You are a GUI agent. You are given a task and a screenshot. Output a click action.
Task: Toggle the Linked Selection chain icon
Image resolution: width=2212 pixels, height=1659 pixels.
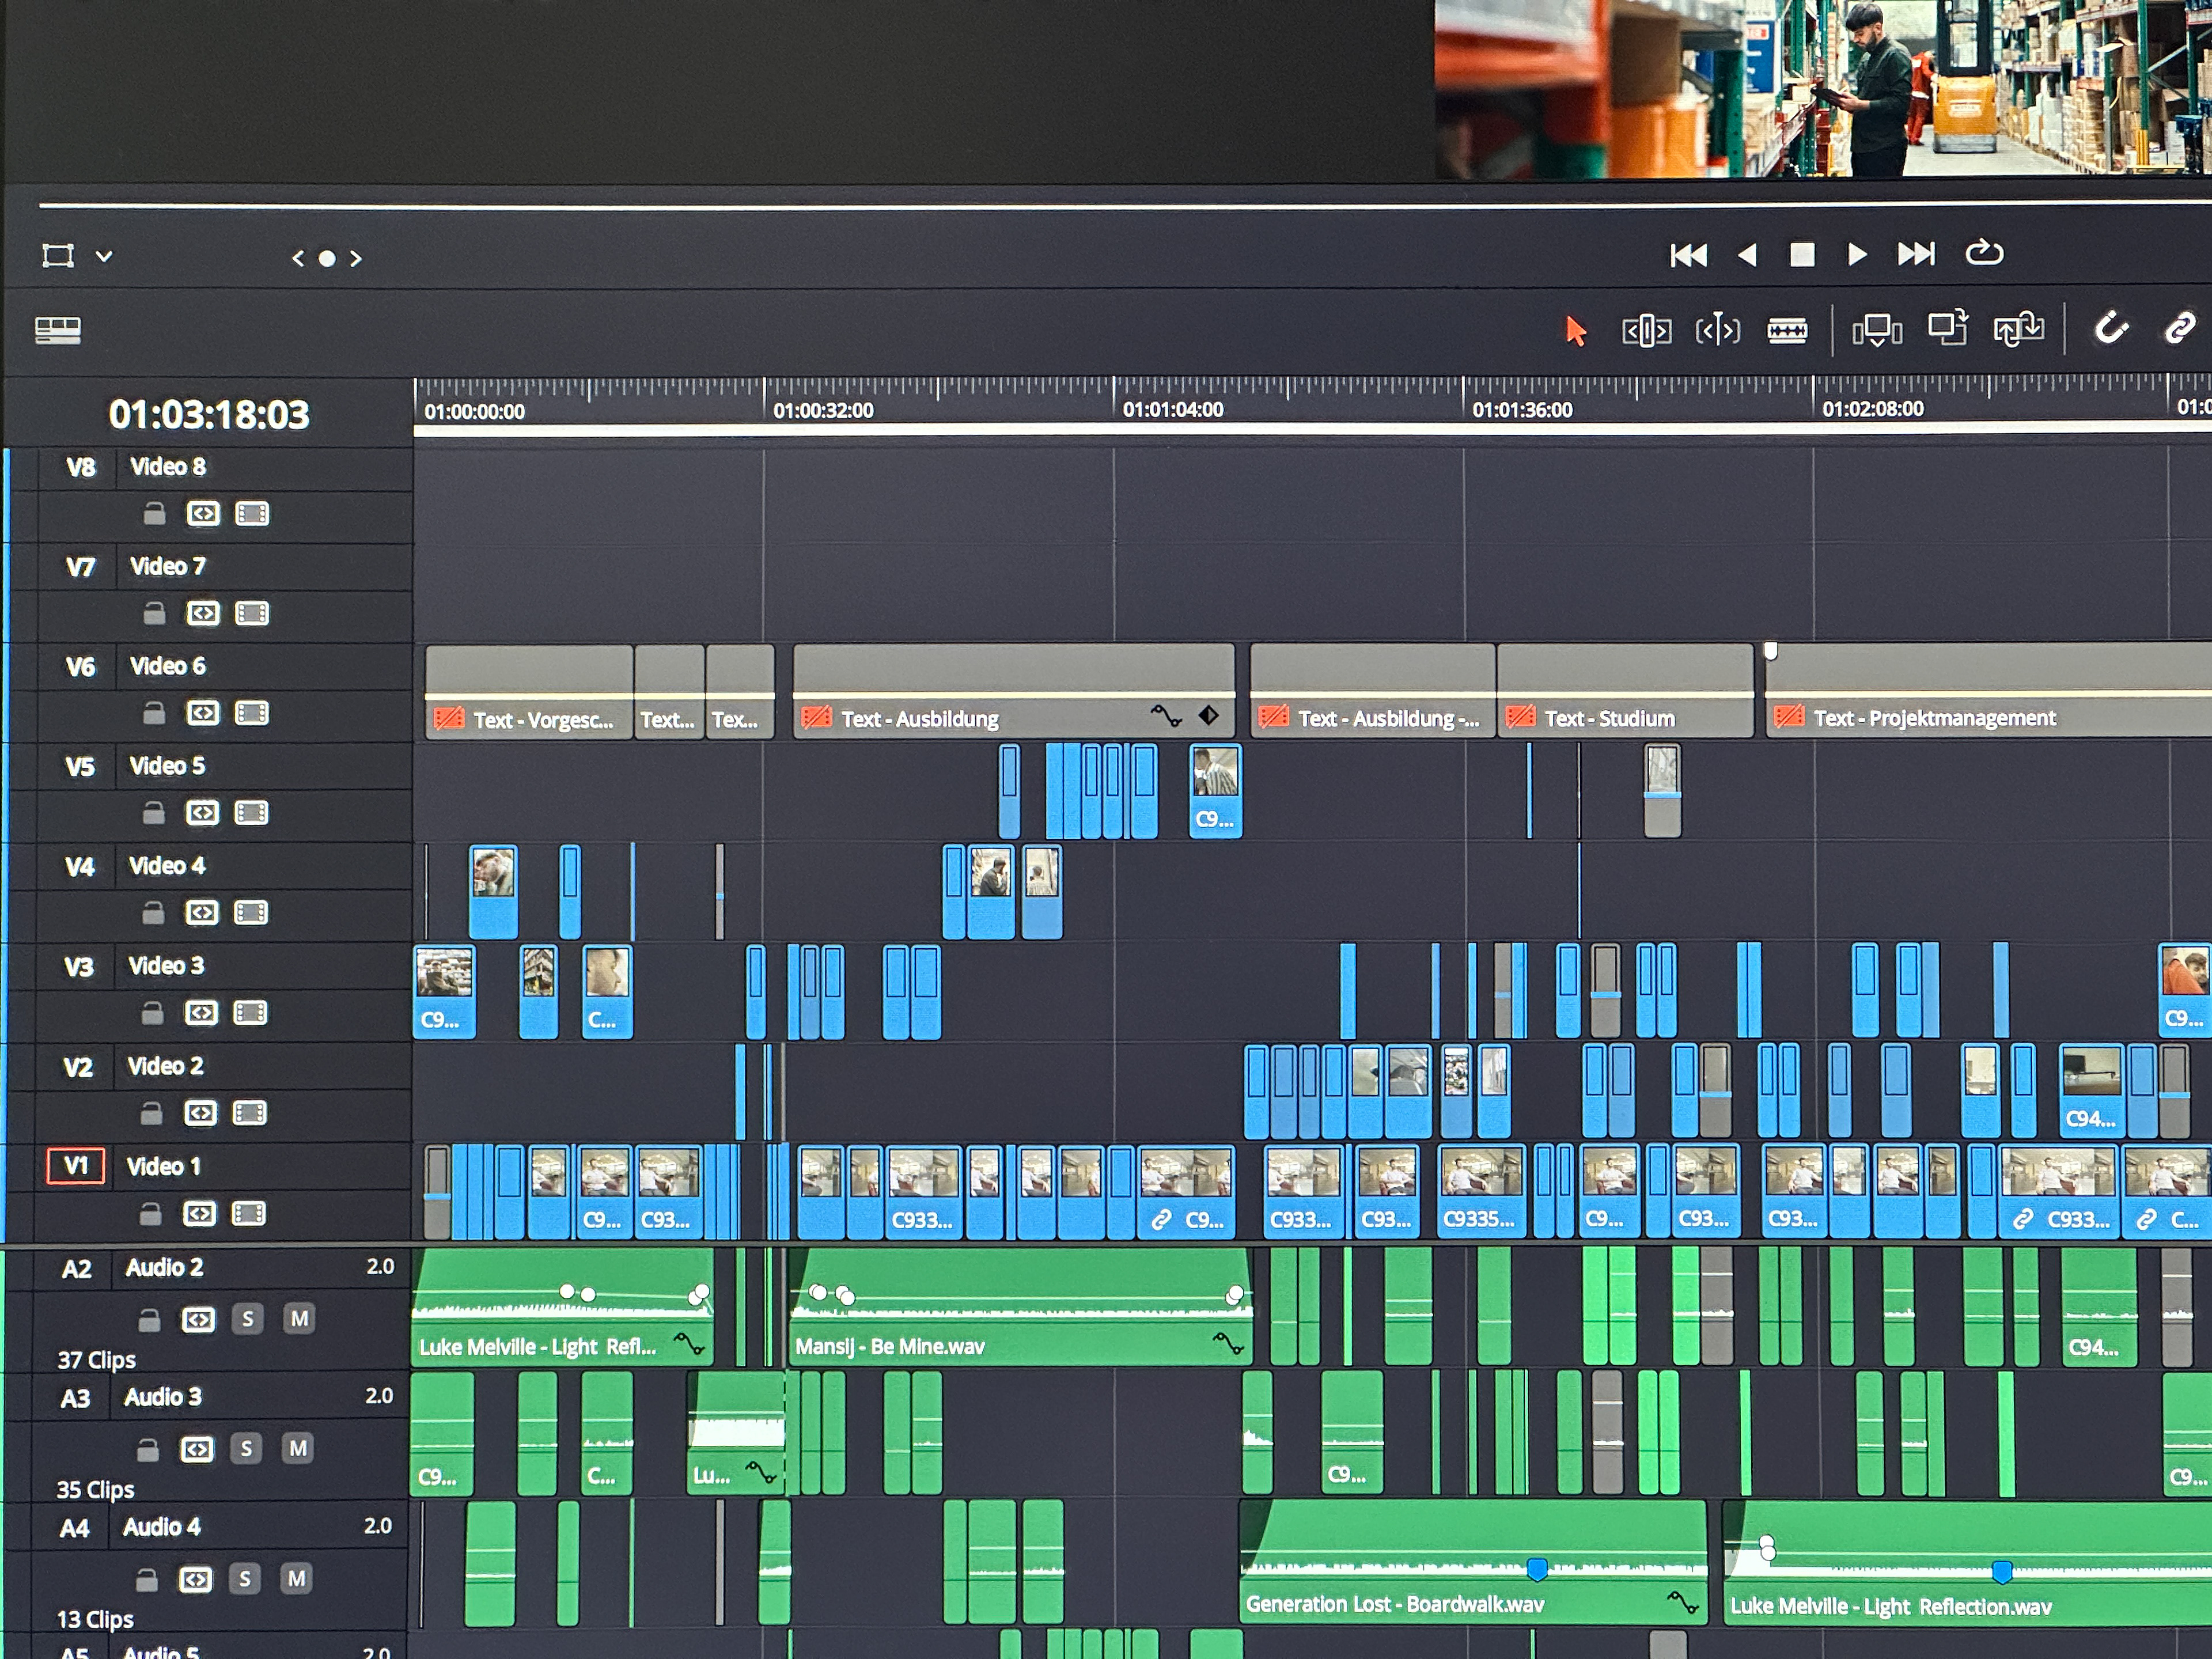2180,328
